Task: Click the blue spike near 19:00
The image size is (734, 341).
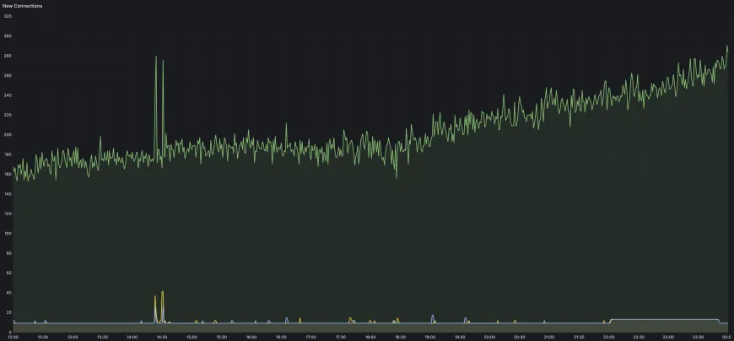Action: click(x=433, y=317)
